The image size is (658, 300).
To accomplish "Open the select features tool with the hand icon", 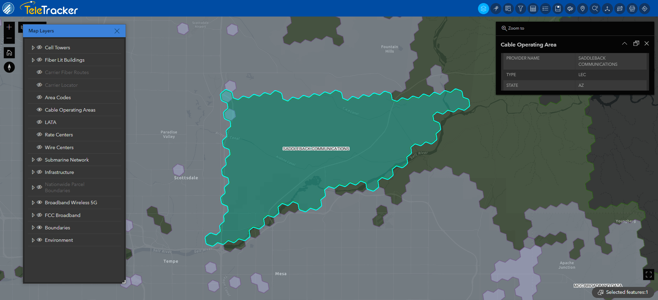I will (x=496, y=9).
